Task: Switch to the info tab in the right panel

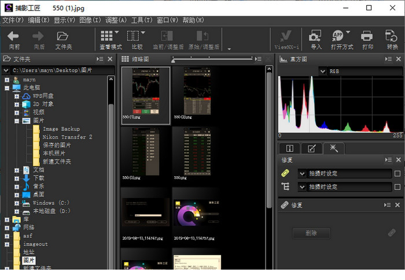Action: [290, 148]
